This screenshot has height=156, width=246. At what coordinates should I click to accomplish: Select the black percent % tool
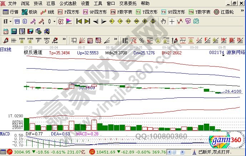click(x=142, y=41)
